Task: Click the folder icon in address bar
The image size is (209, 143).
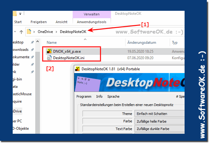Action: 29,32
